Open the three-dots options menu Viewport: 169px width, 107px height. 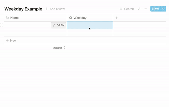(145, 9)
